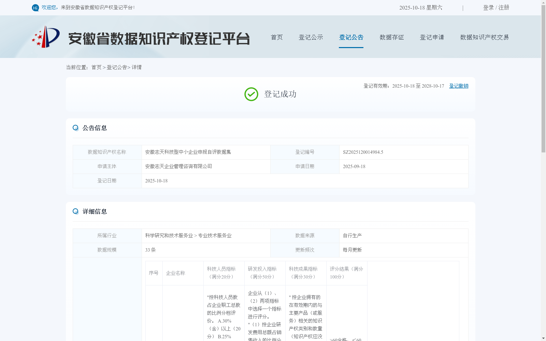This screenshot has width=546, height=341.
Task: Click the 所属行业 label cell
Action: click(107, 236)
